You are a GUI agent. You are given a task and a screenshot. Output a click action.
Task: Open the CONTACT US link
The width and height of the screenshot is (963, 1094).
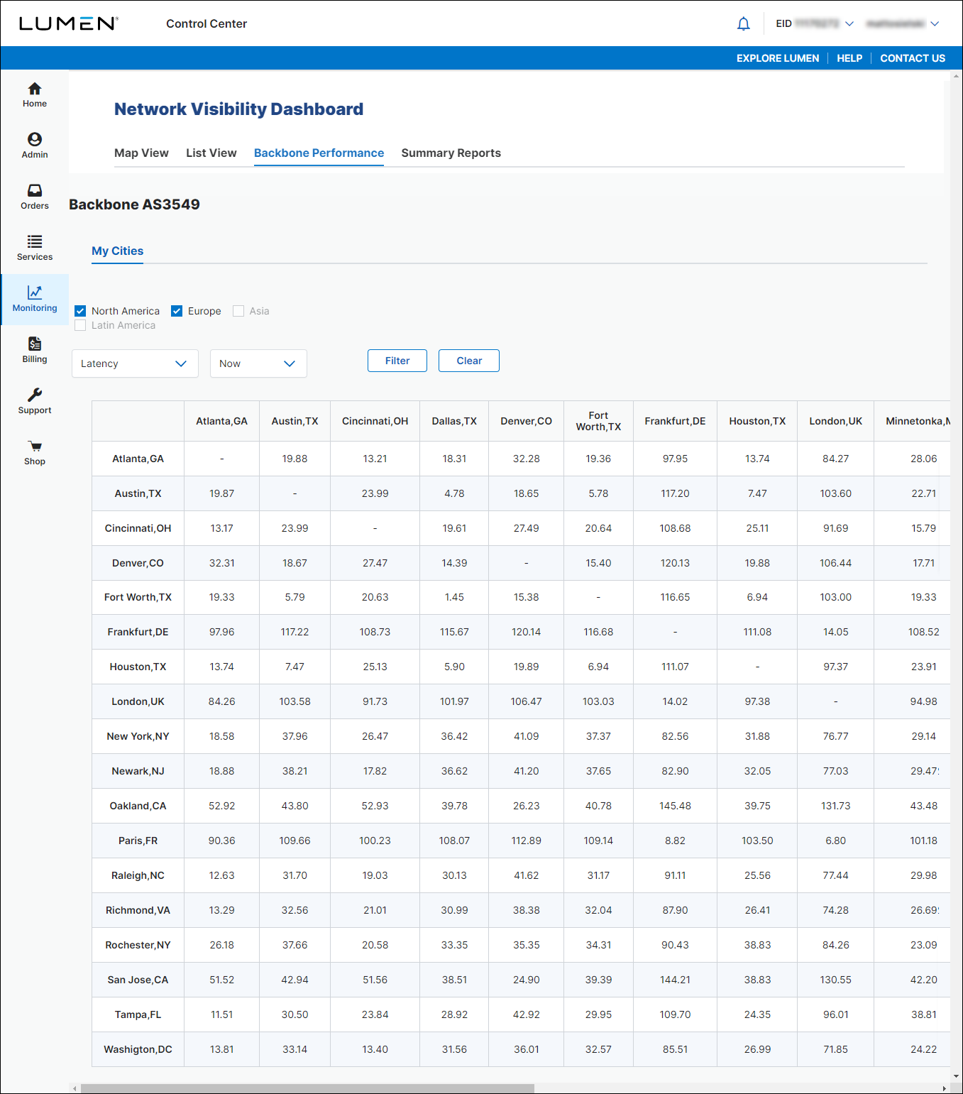click(913, 58)
